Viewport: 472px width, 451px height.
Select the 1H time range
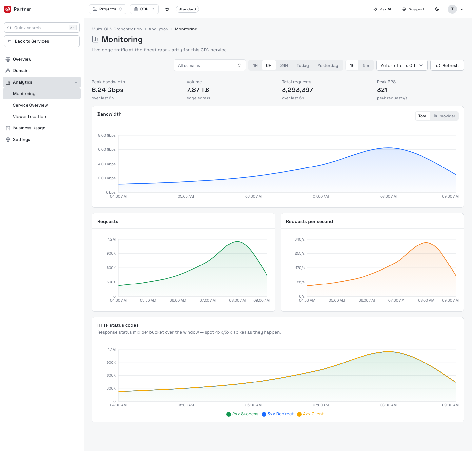pos(255,66)
